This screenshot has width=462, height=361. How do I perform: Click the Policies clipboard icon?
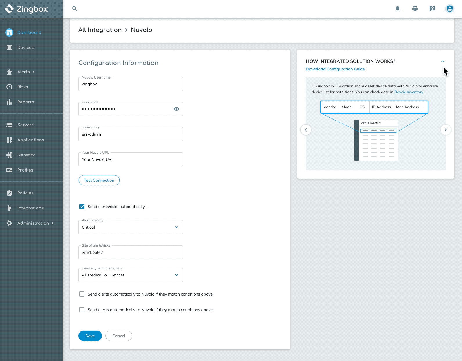(9, 193)
